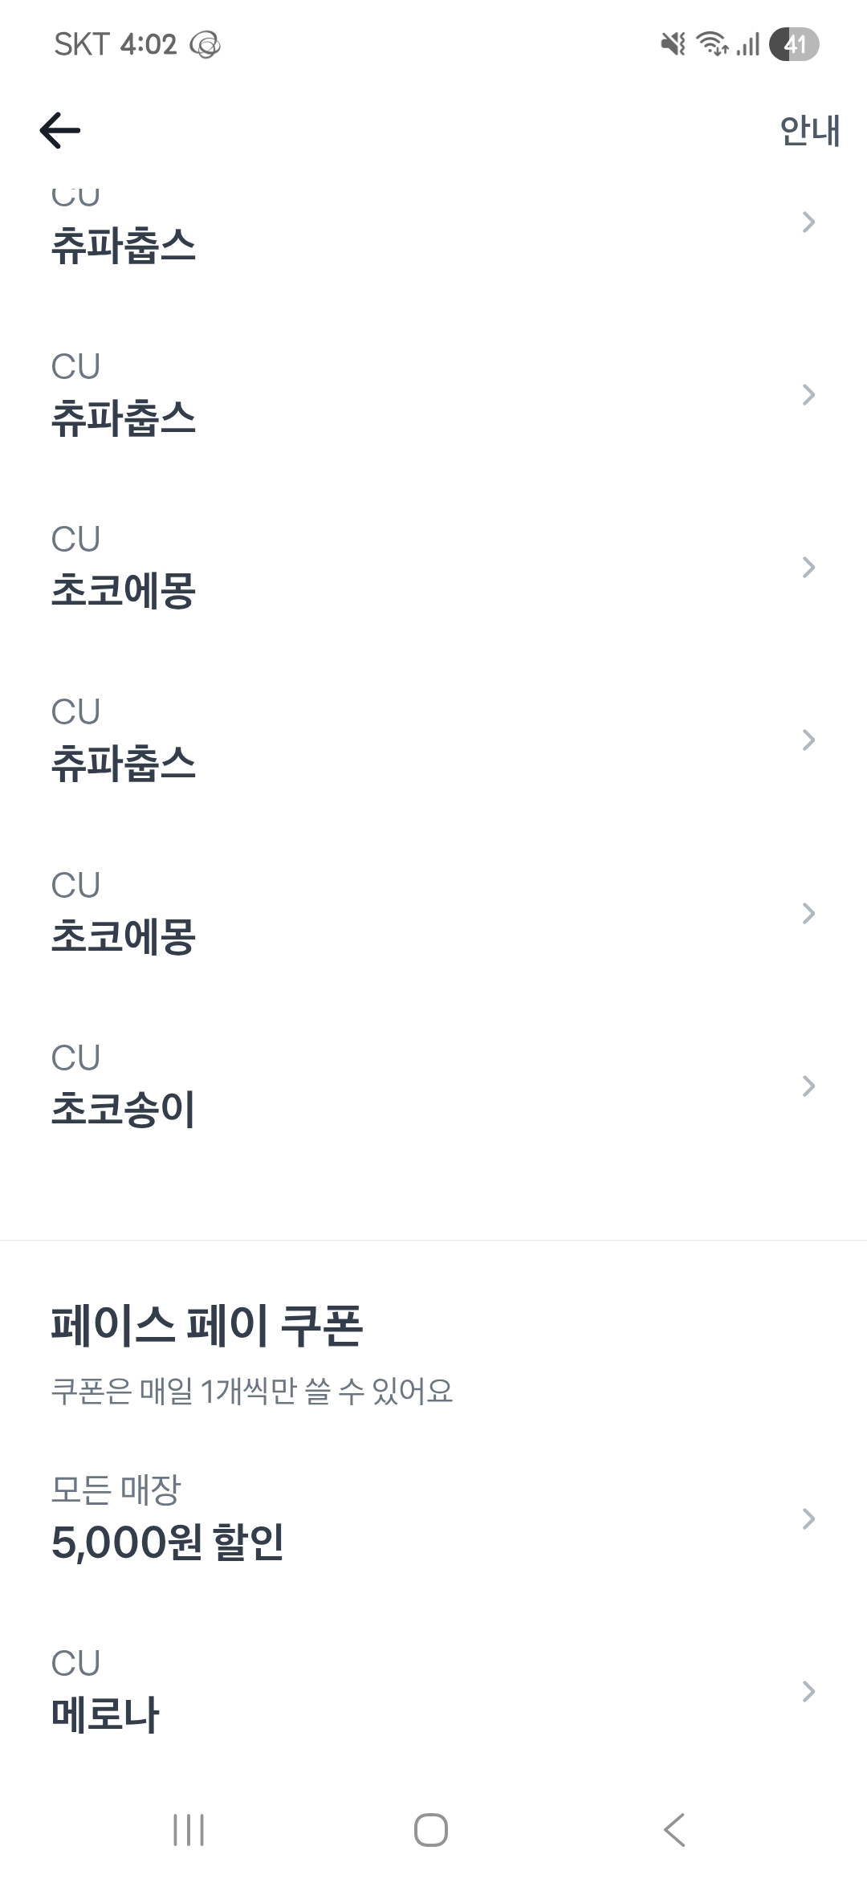867x1879 pixels.
Task: Select the second 츄파춥스 coupon entry
Action: (124, 418)
